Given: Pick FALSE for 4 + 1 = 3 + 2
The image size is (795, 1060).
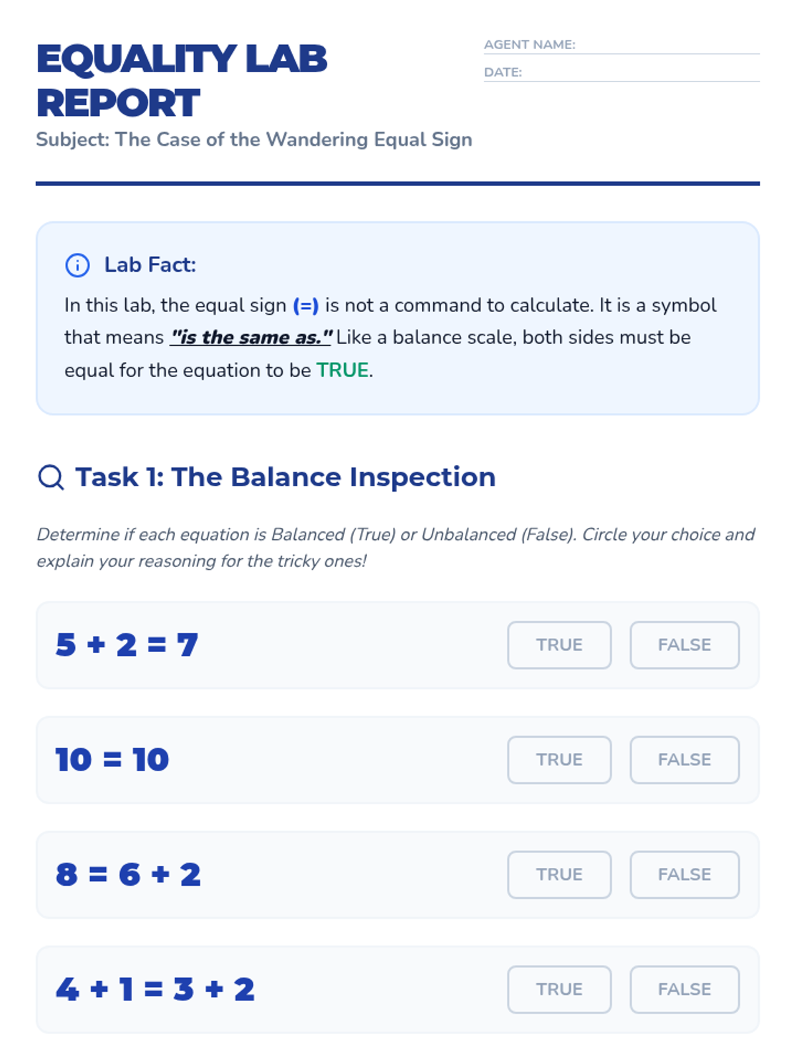Looking at the screenshot, I should click(x=684, y=989).
